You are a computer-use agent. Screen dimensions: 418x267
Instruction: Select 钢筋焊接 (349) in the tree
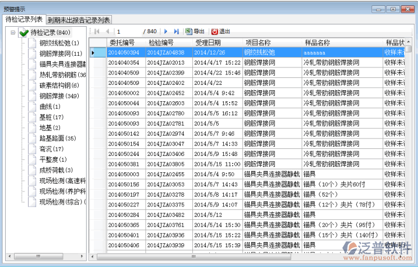coord(59,96)
